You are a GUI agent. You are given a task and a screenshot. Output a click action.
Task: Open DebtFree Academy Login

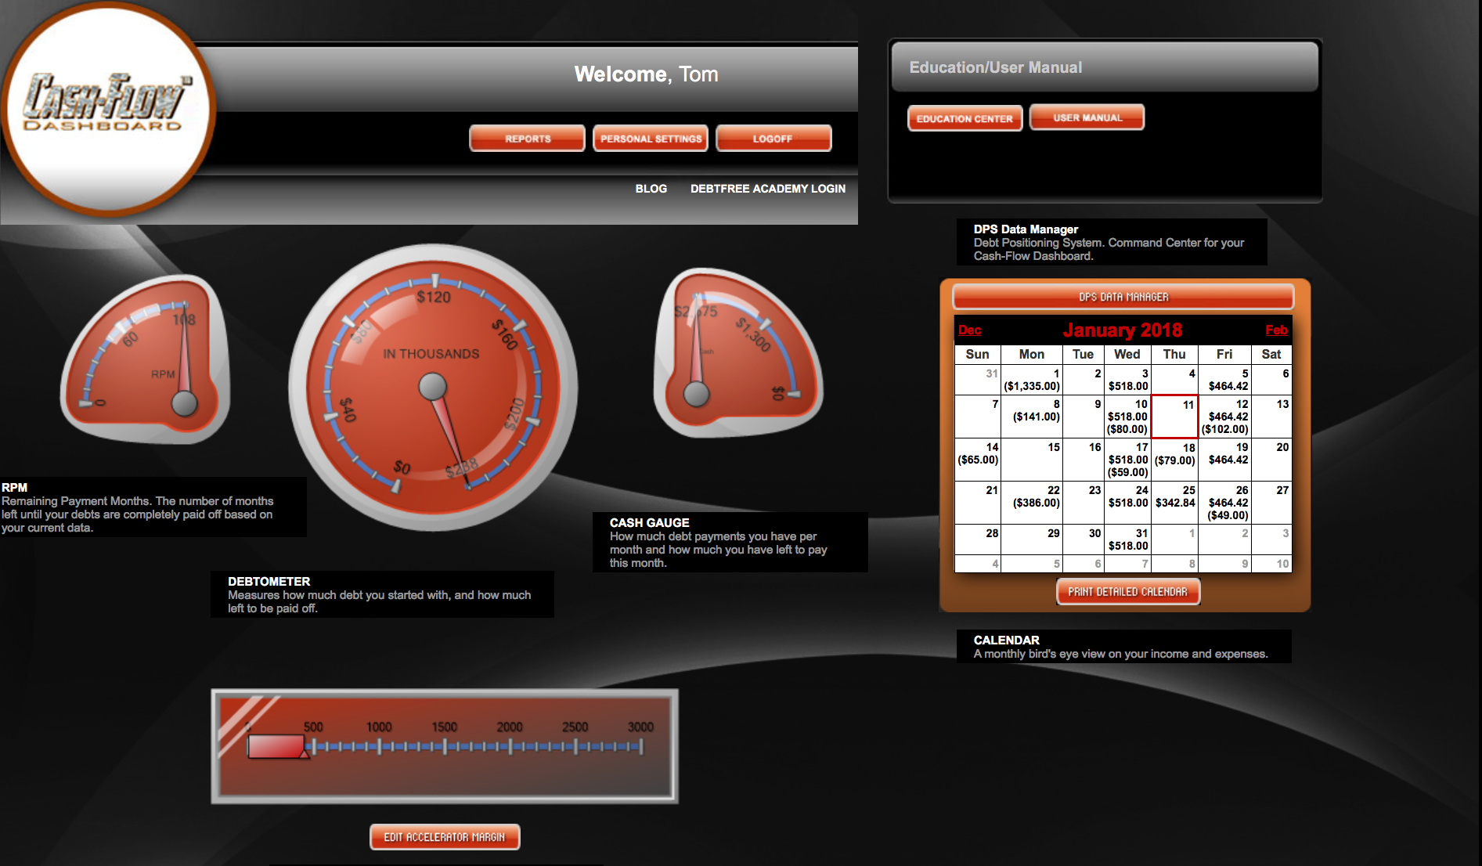(x=767, y=189)
